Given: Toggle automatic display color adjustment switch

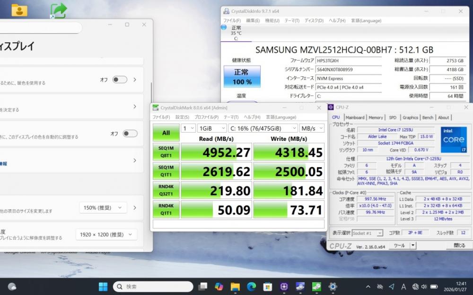Looking at the screenshot, I should (x=130, y=134).
